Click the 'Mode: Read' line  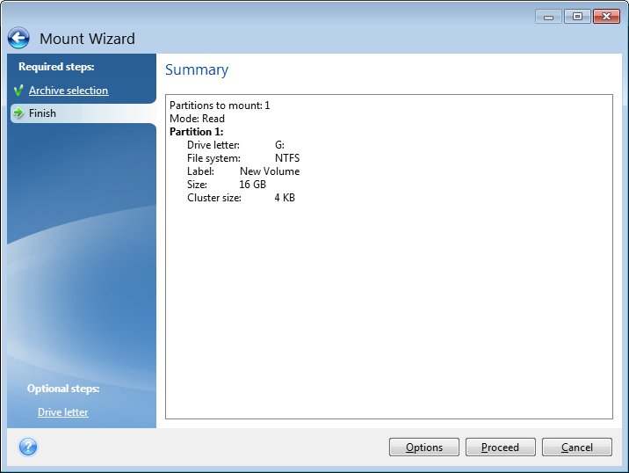pos(197,119)
